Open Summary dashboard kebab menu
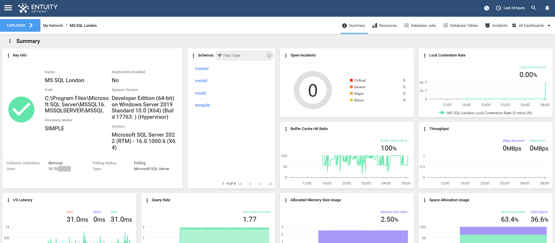 (10, 41)
